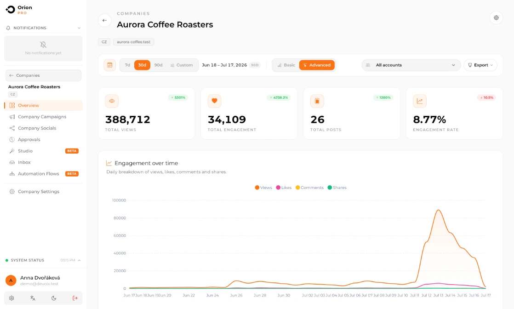
Task: Click the 34,109 total engagement value
Action: tap(227, 120)
